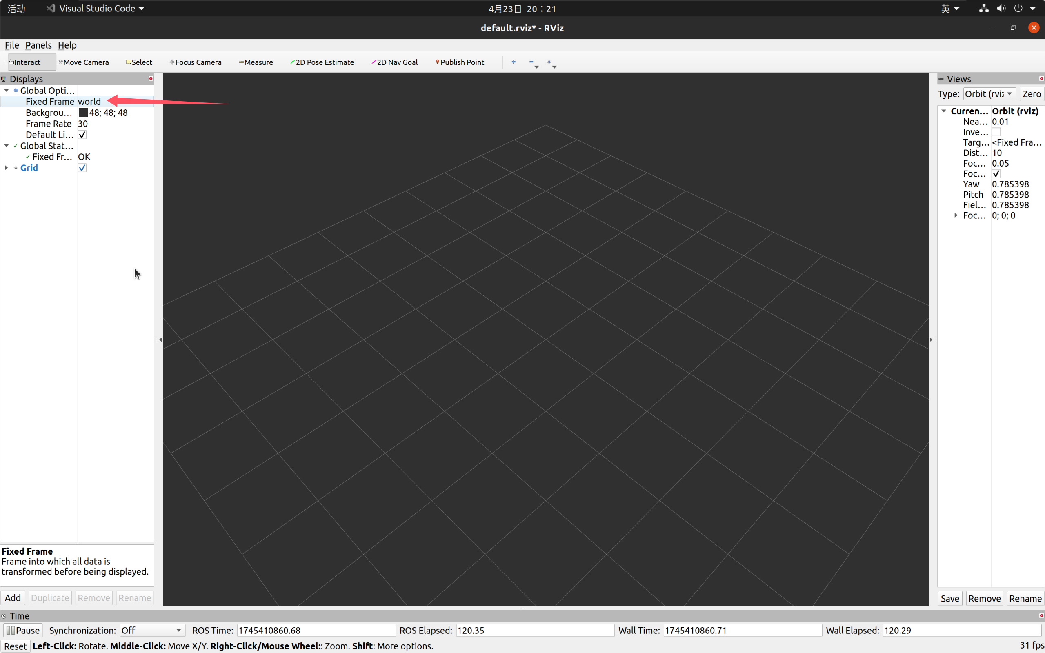The width and height of the screenshot is (1045, 653).
Task: Click the Views Remove button
Action: pos(984,599)
